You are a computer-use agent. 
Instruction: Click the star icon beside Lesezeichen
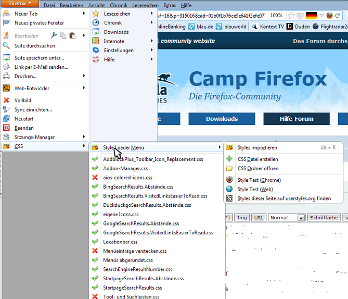click(96, 14)
